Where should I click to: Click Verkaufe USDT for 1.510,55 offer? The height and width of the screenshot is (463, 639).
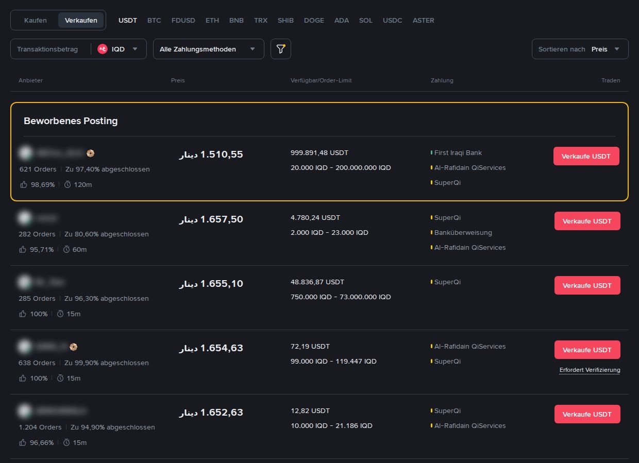pos(586,156)
